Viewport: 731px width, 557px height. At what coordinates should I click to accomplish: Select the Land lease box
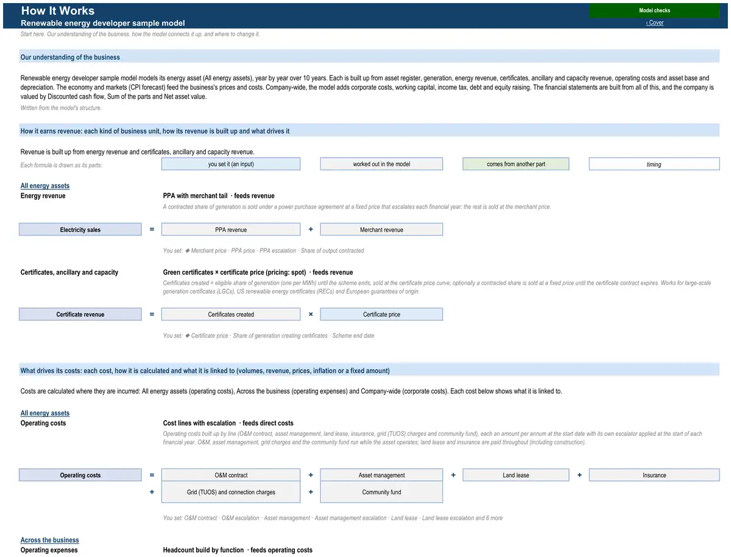pyautogui.click(x=516, y=475)
